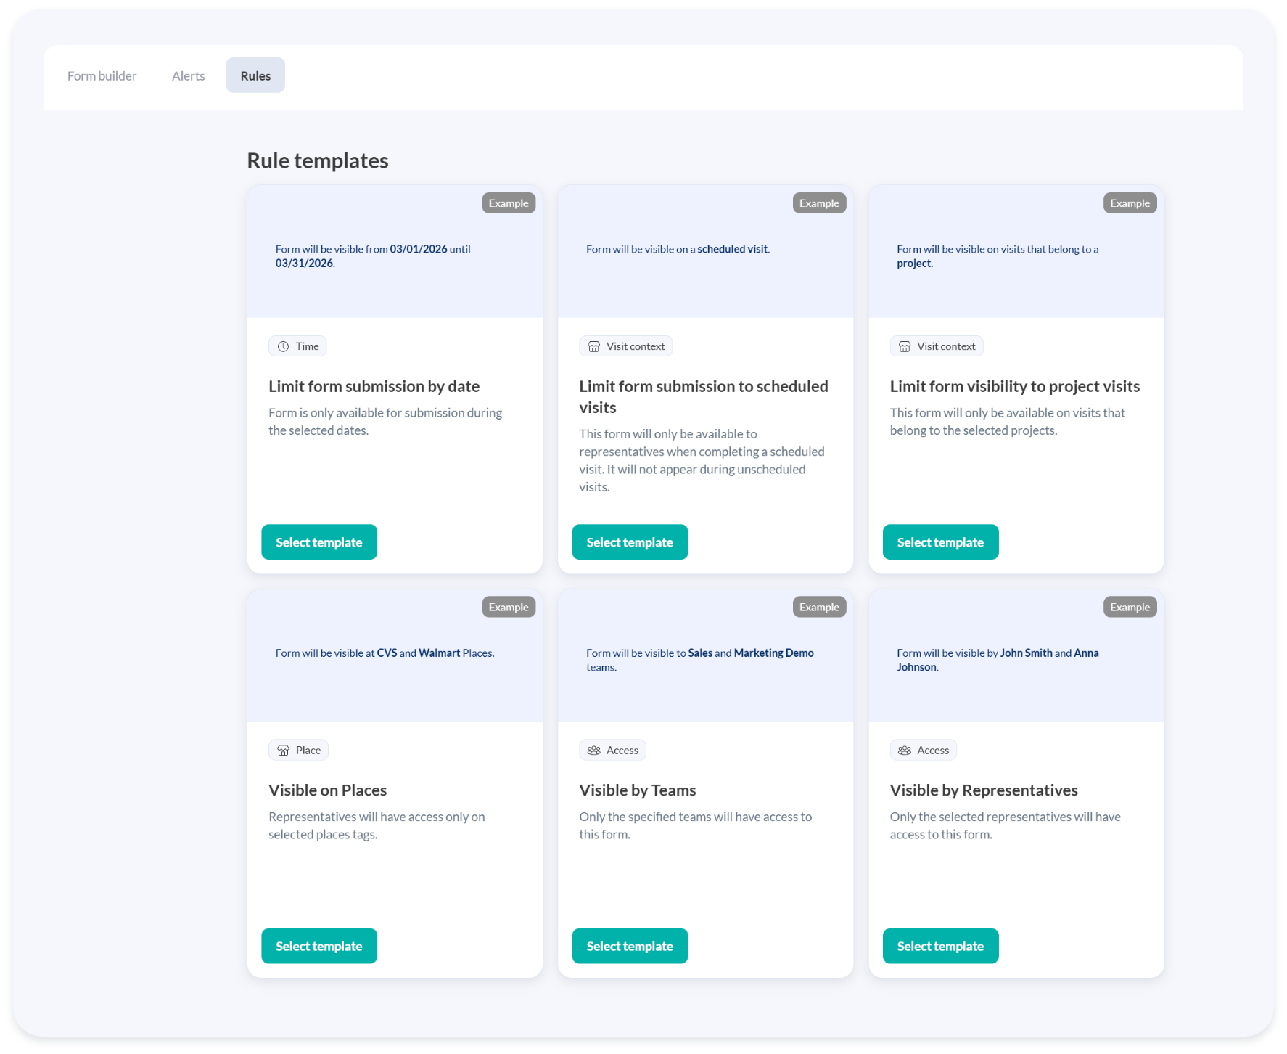Select template for project visits visibility
Image resolution: width=1287 pixels, height=1054 pixels.
(x=940, y=542)
